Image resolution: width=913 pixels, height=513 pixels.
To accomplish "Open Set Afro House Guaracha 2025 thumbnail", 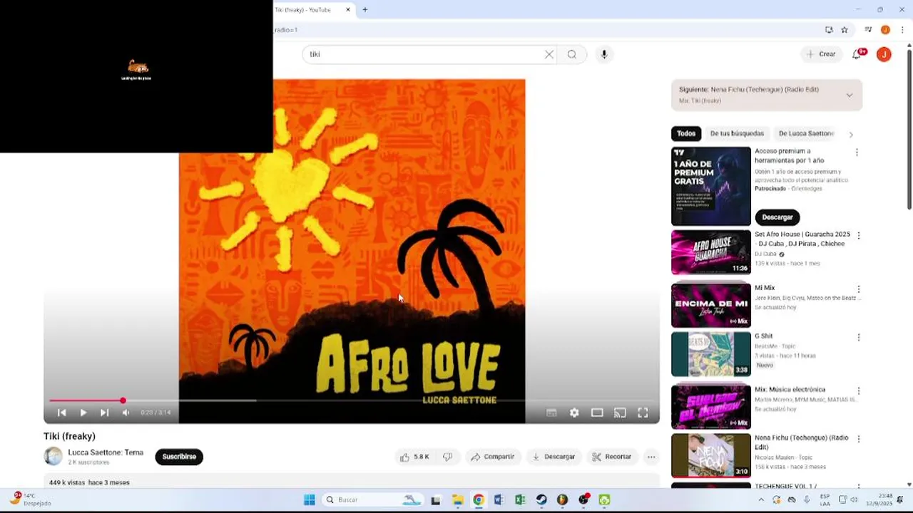I will pos(711,252).
